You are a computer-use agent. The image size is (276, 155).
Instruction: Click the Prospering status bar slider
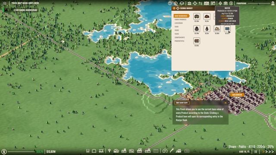(259, 3)
